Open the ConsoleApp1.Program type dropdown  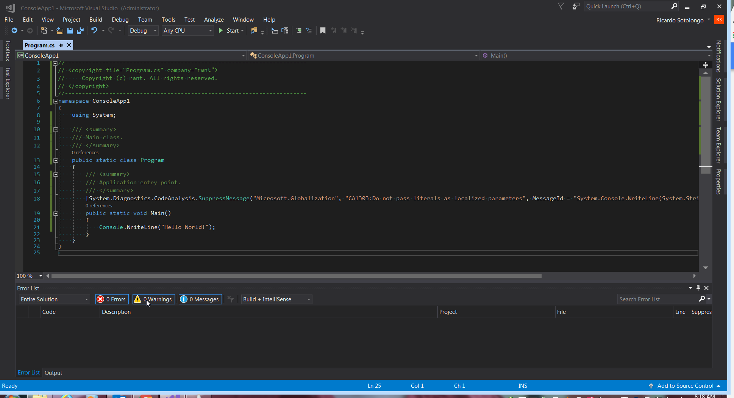point(364,55)
